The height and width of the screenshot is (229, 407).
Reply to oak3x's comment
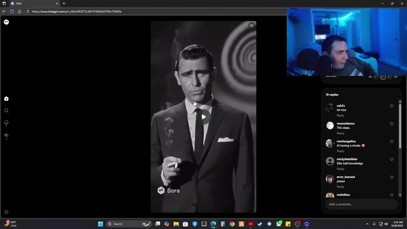pos(341,115)
